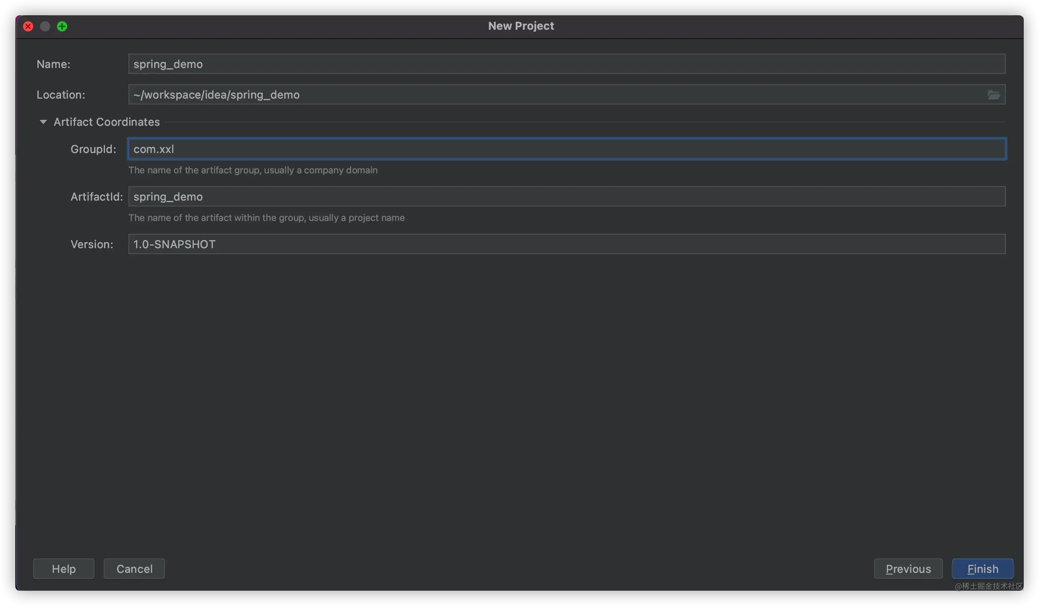Screen dimensions: 1039x606
Task: Focus the Name field containing spring_demo
Action: (566, 64)
